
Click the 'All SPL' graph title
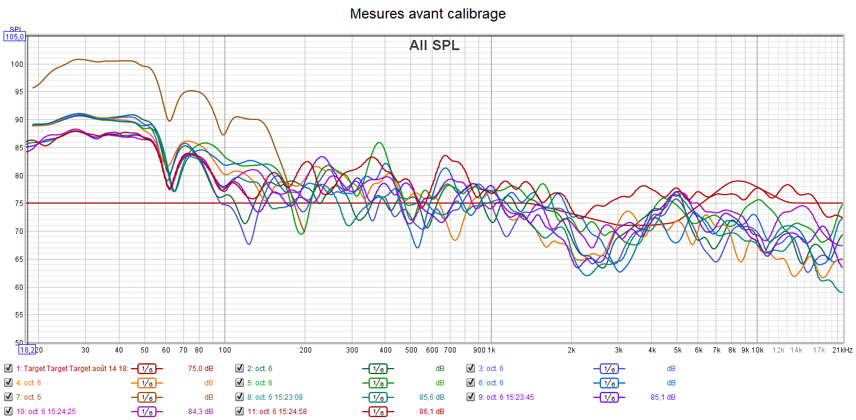434,45
